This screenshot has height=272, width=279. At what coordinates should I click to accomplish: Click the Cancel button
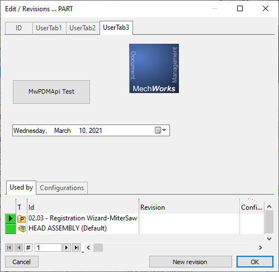pos(22,262)
